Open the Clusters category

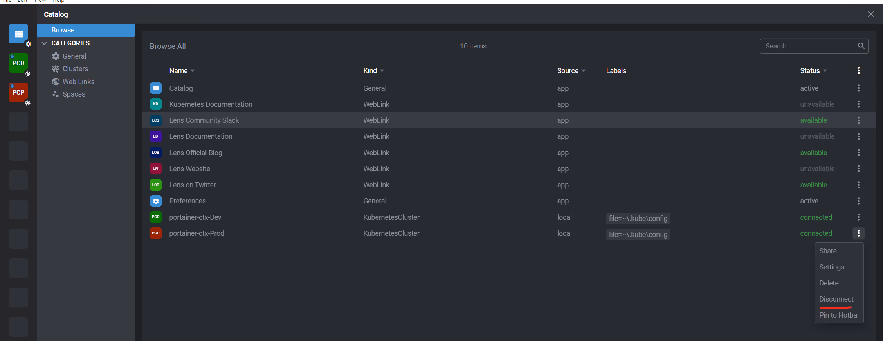(x=75, y=69)
